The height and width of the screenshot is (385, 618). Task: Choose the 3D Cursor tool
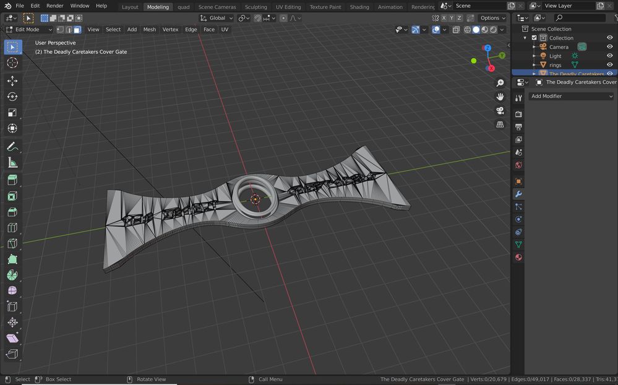click(x=12, y=63)
